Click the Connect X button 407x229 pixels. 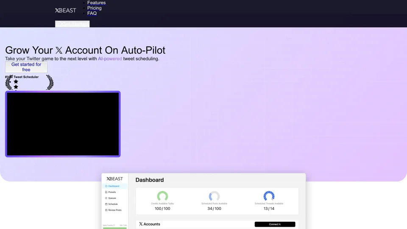pos(275,224)
